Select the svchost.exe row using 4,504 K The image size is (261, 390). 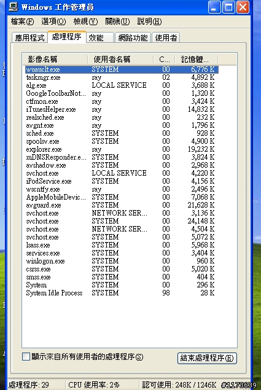coord(122,229)
